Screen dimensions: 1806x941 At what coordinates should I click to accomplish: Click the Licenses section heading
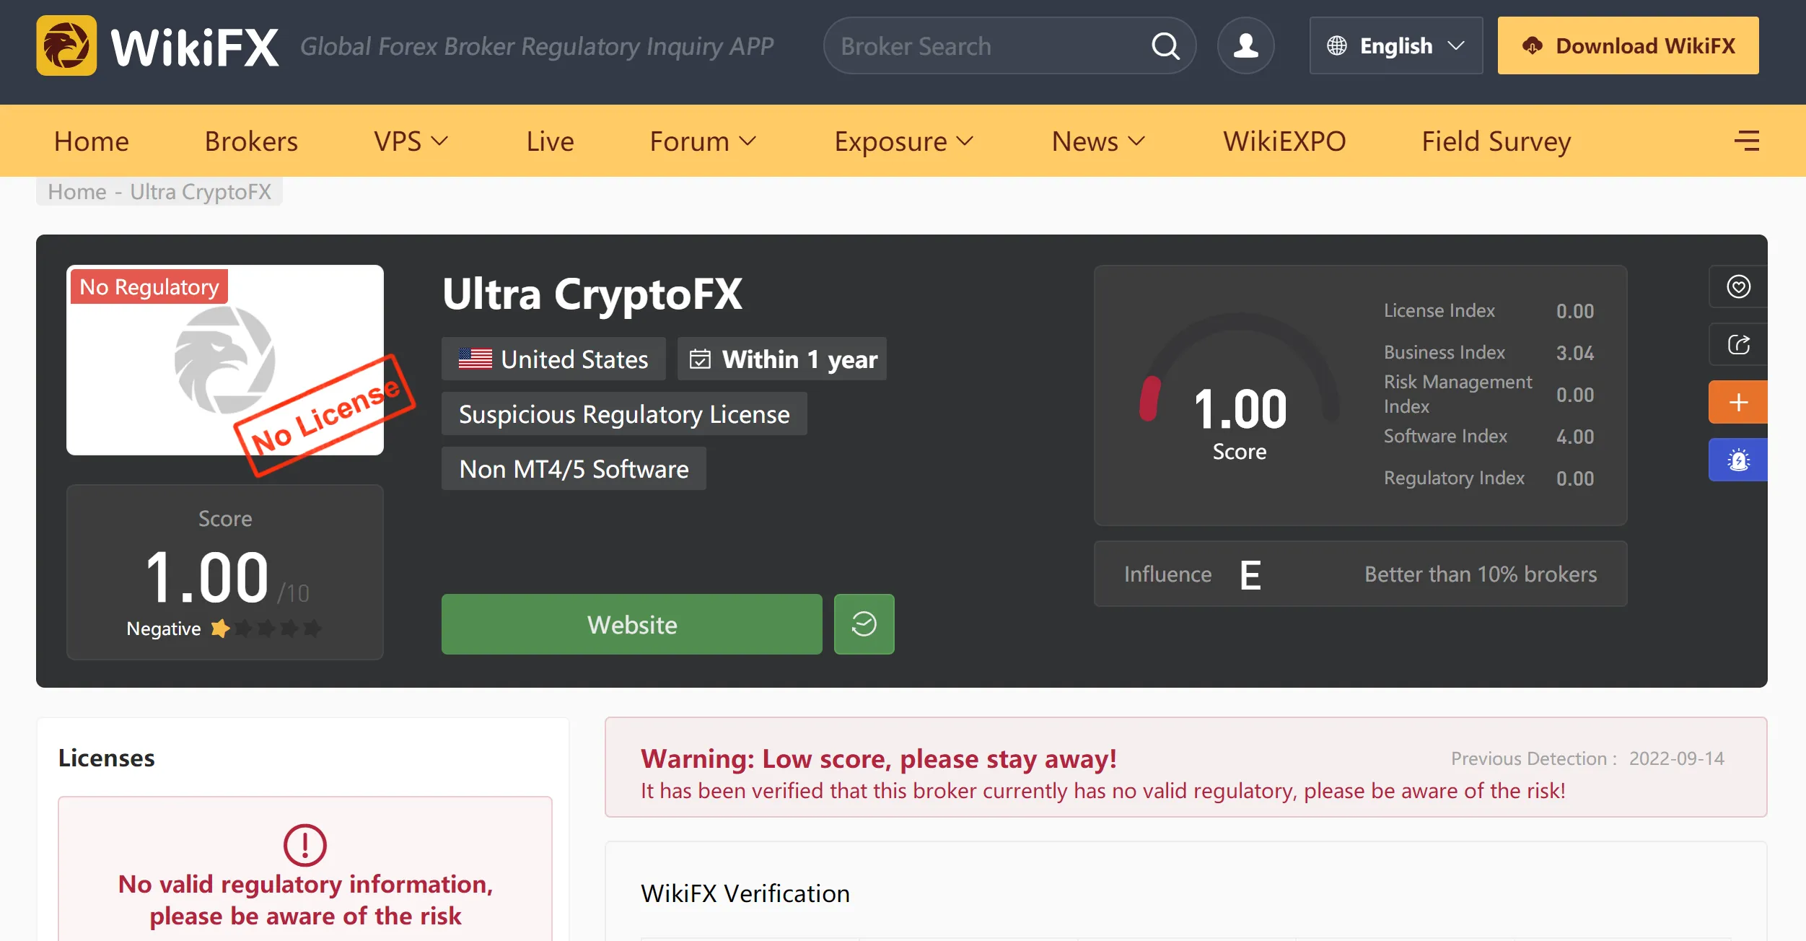pos(107,758)
